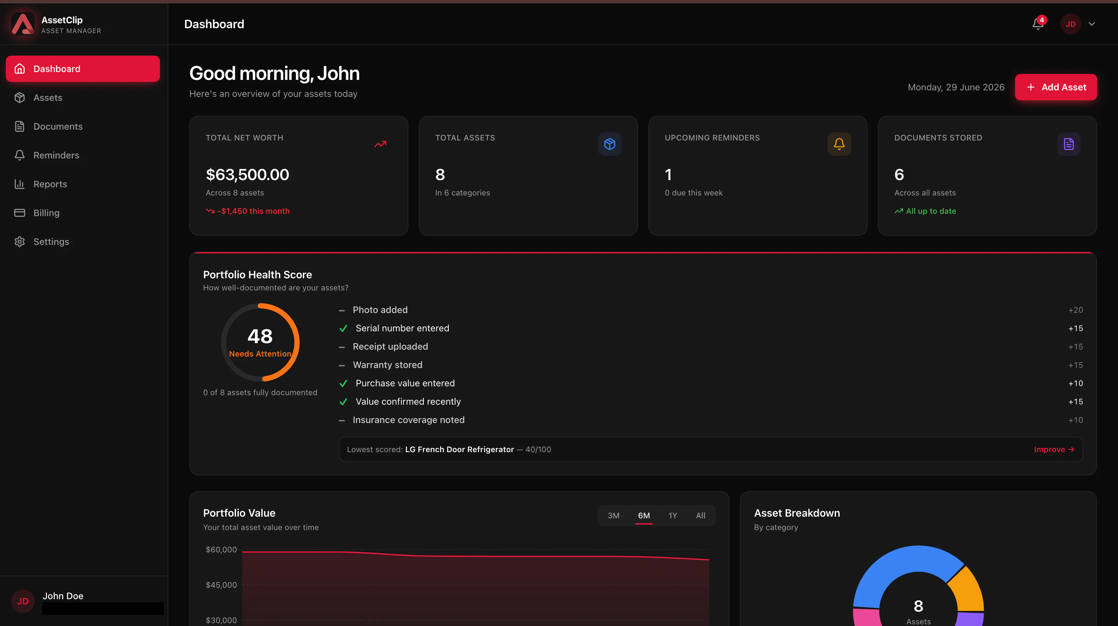Viewport: 1118px width, 626px height.
Task: Click the 'In 6 categories' text
Action: pyautogui.click(x=463, y=193)
